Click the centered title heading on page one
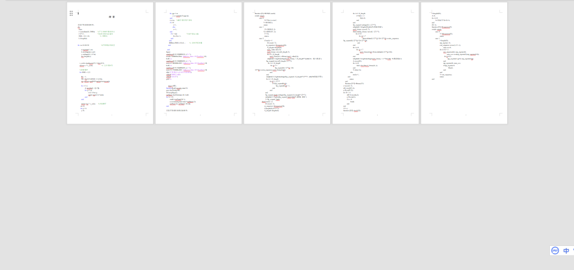This screenshot has height=270, width=574. [112, 17]
